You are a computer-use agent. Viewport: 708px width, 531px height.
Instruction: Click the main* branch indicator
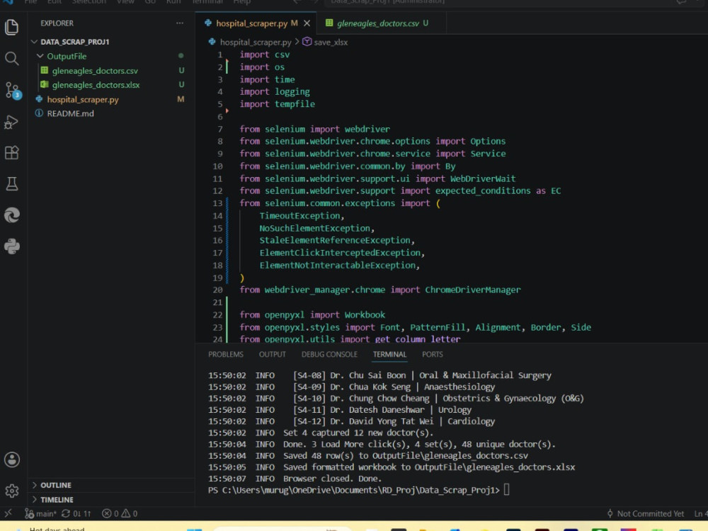40,513
